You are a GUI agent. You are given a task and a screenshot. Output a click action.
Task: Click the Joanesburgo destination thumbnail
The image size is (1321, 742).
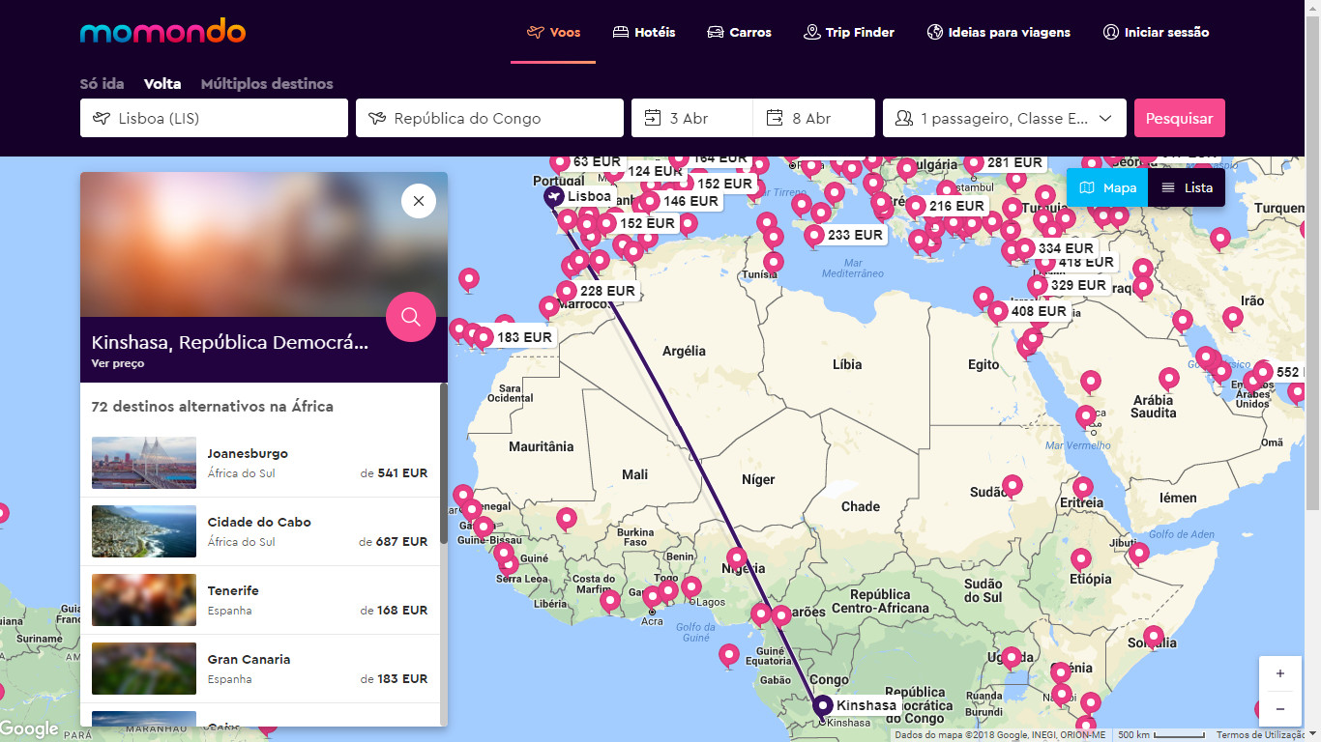tap(144, 463)
